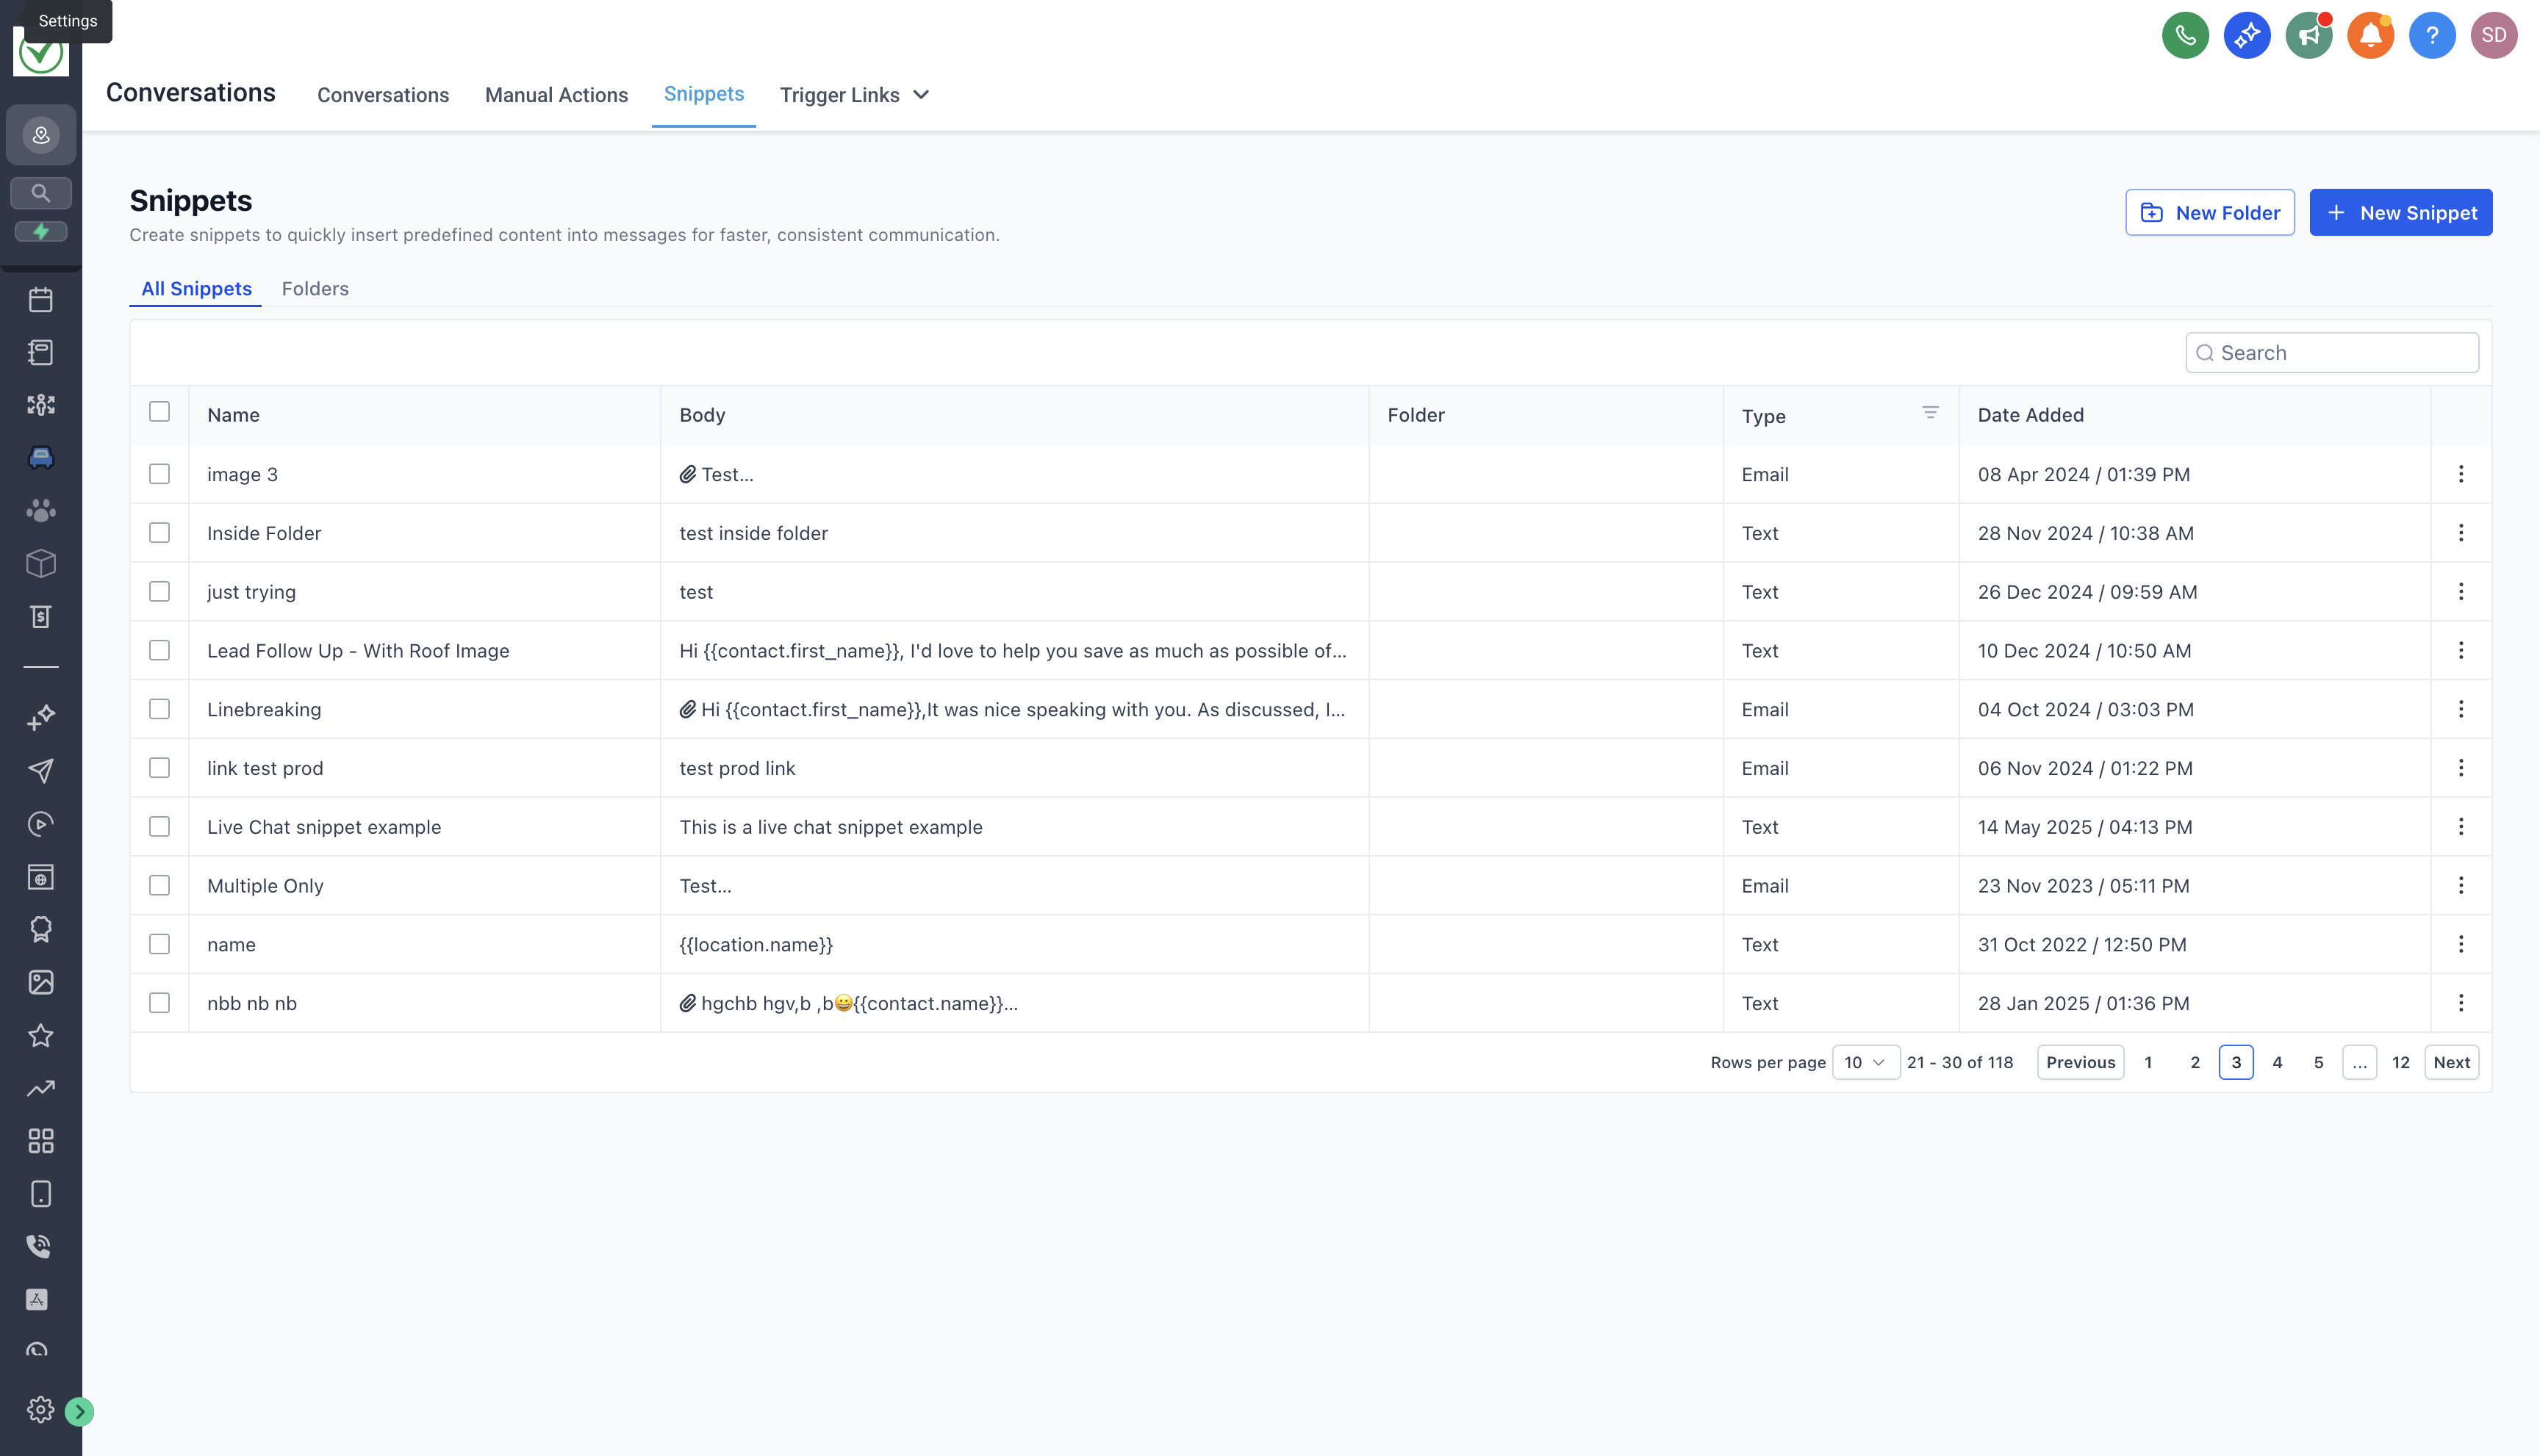This screenshot has width=2540, height=1456.
Task: Click the Type column filter icon
Action: (x=1930, y=413)
